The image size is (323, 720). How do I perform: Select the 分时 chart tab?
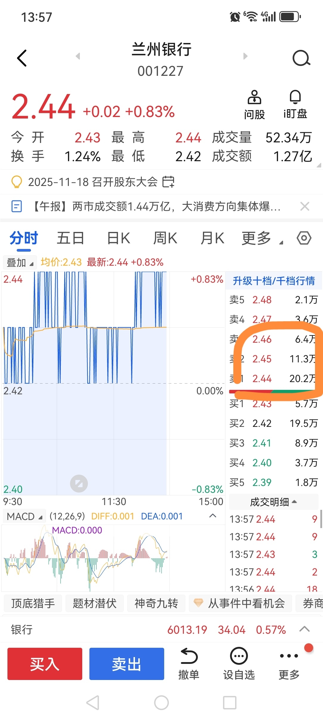point(24,238)
